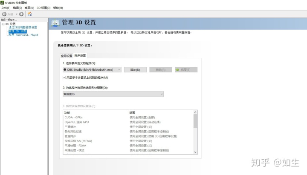Select 管理 3D 设置 in the task tree
307x175 pixels.
tap(17, 31)
